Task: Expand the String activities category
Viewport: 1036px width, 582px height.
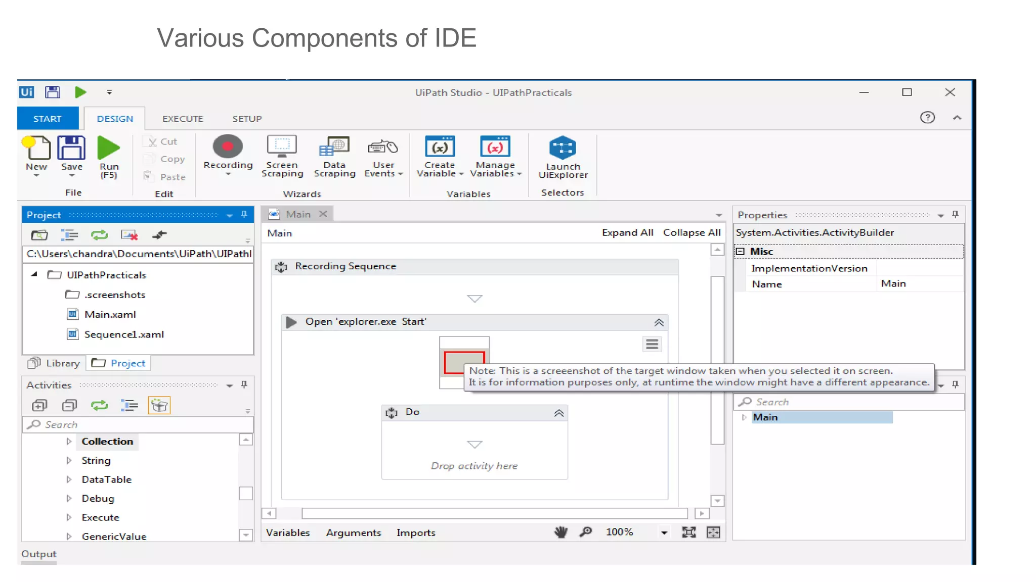Action: coord(69,460)
